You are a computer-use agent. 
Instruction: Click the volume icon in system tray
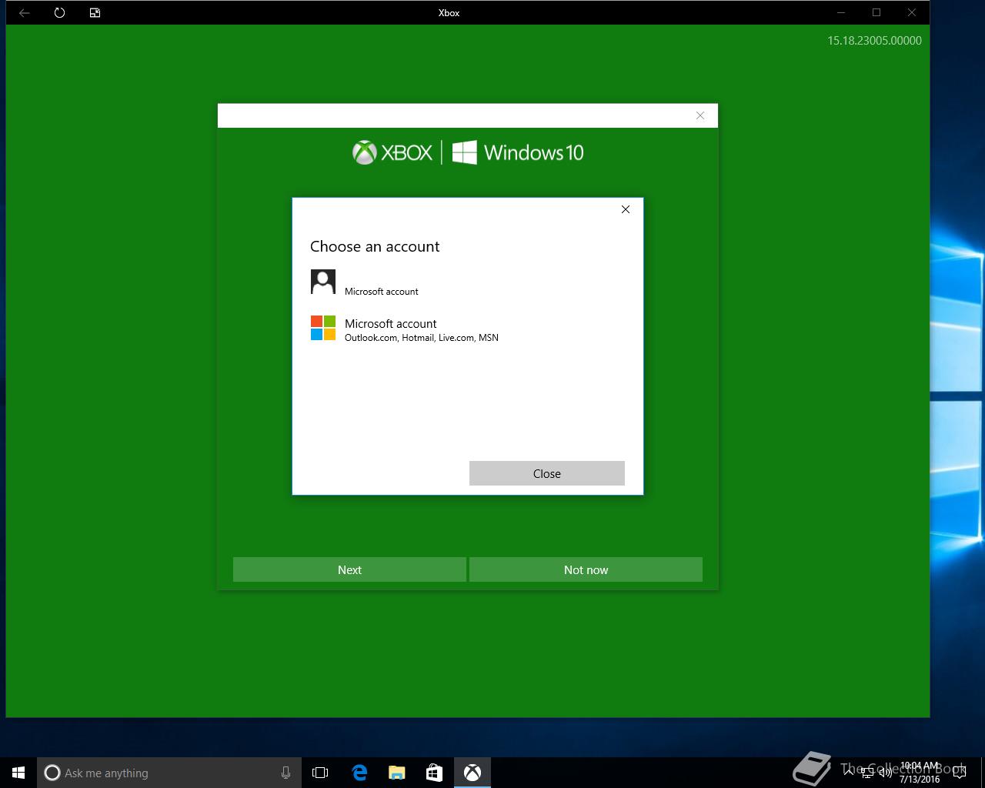(886, 773)
